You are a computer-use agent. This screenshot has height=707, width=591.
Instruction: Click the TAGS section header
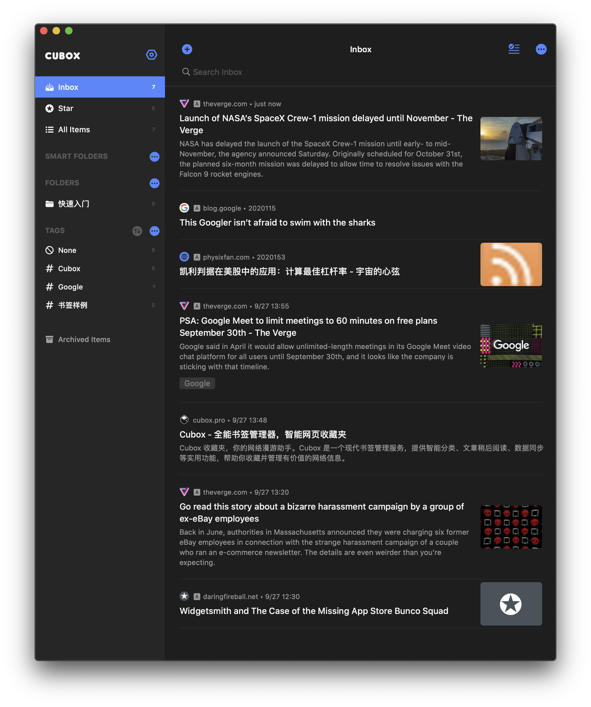click(55, 231)
